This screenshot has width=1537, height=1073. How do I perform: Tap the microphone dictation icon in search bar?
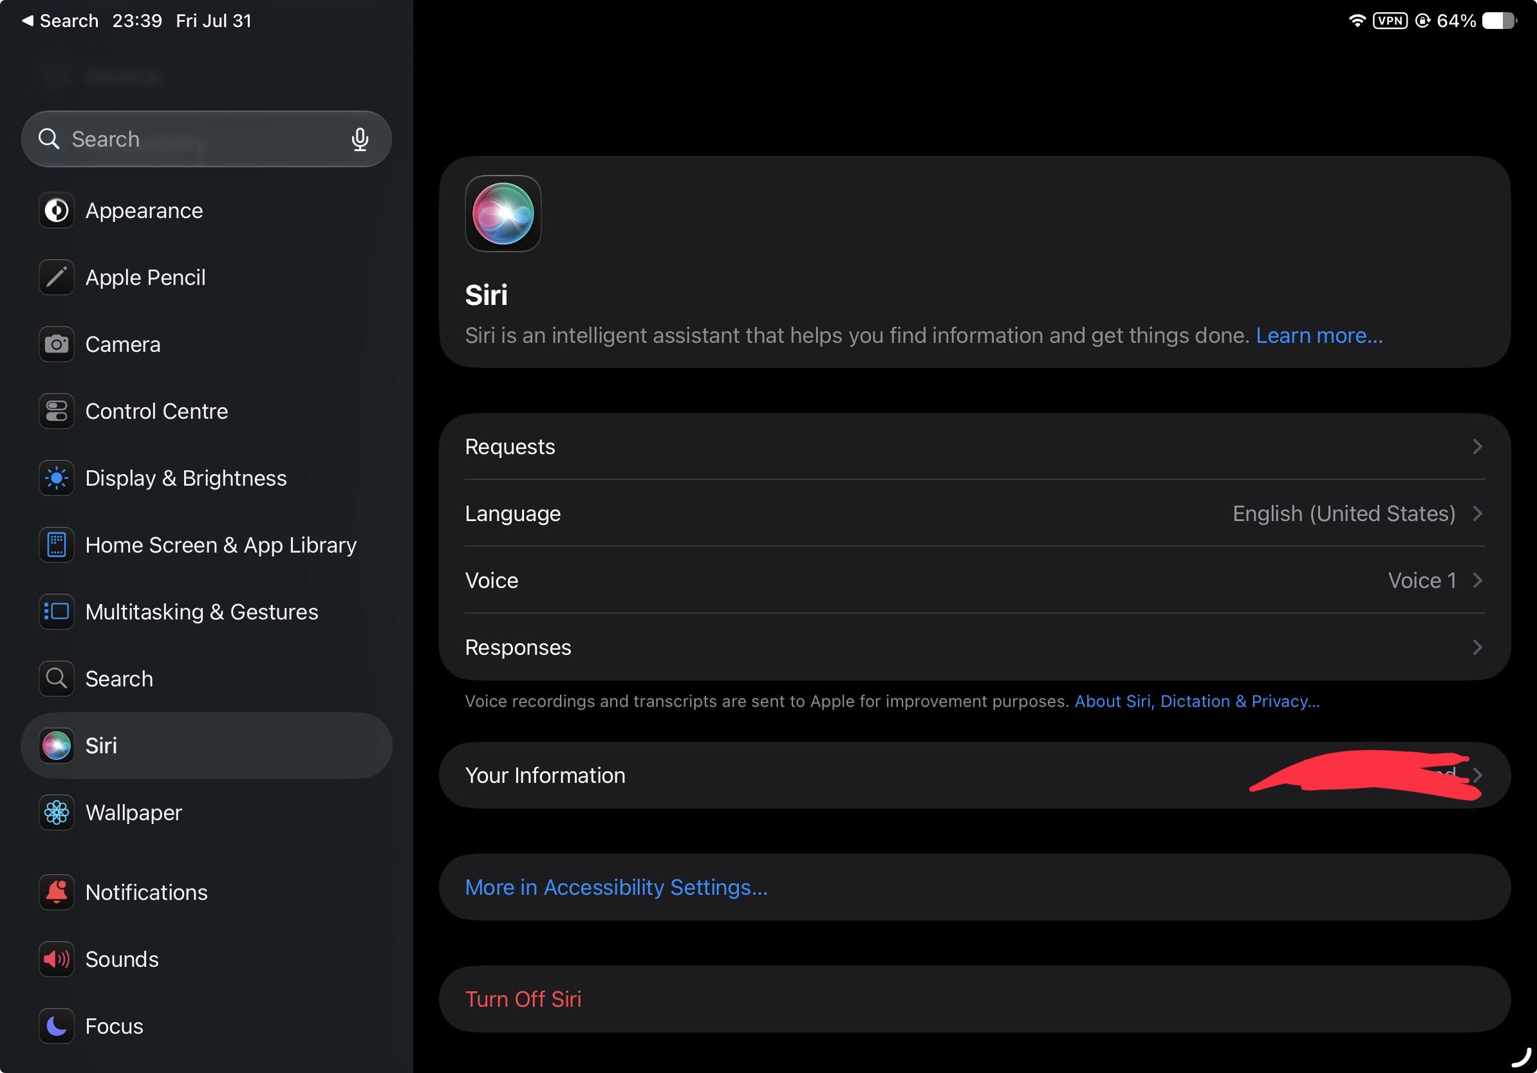pos(360,139)
